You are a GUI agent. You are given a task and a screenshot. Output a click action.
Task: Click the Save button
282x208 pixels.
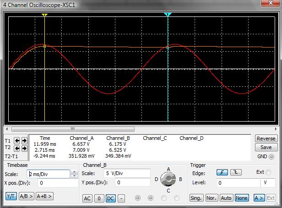(x=266, y=147)
